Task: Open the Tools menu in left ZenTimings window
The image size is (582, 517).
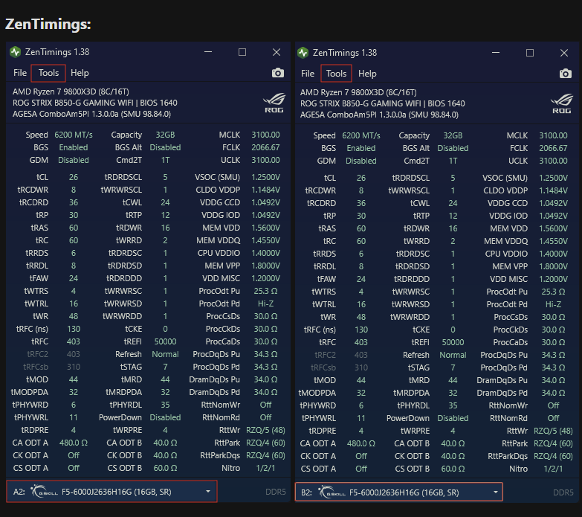Action: click(48, 73)
